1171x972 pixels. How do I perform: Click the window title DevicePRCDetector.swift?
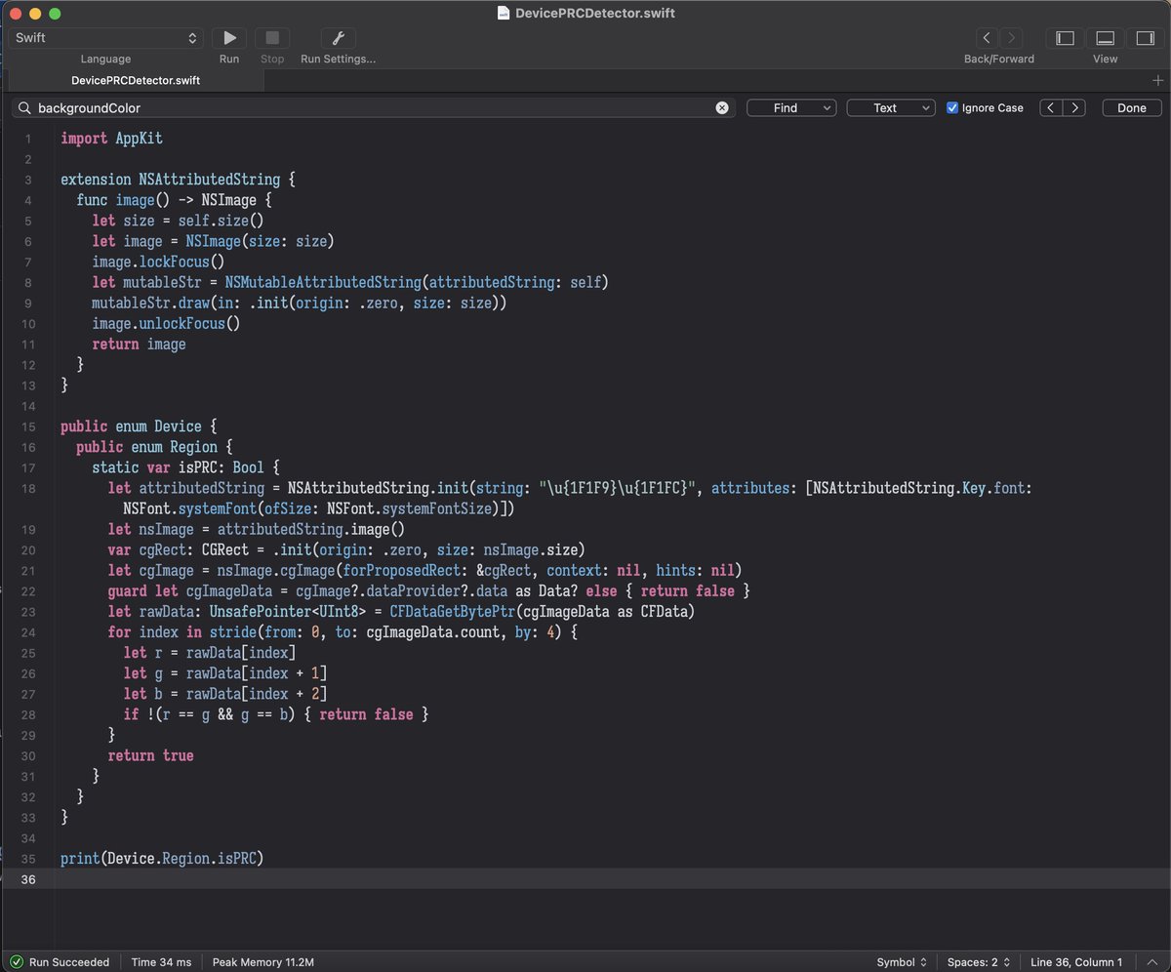pyautogui.click(x=595, y=13)
